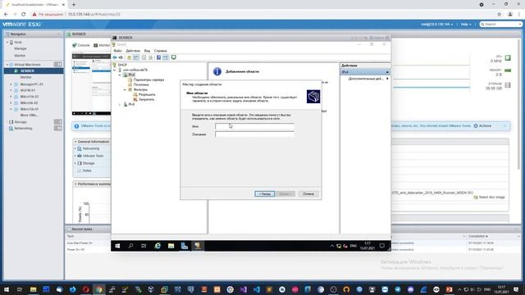The image size is (525, 295).
Task: Open host Windows Start button
Action: [x=7, y=289]
